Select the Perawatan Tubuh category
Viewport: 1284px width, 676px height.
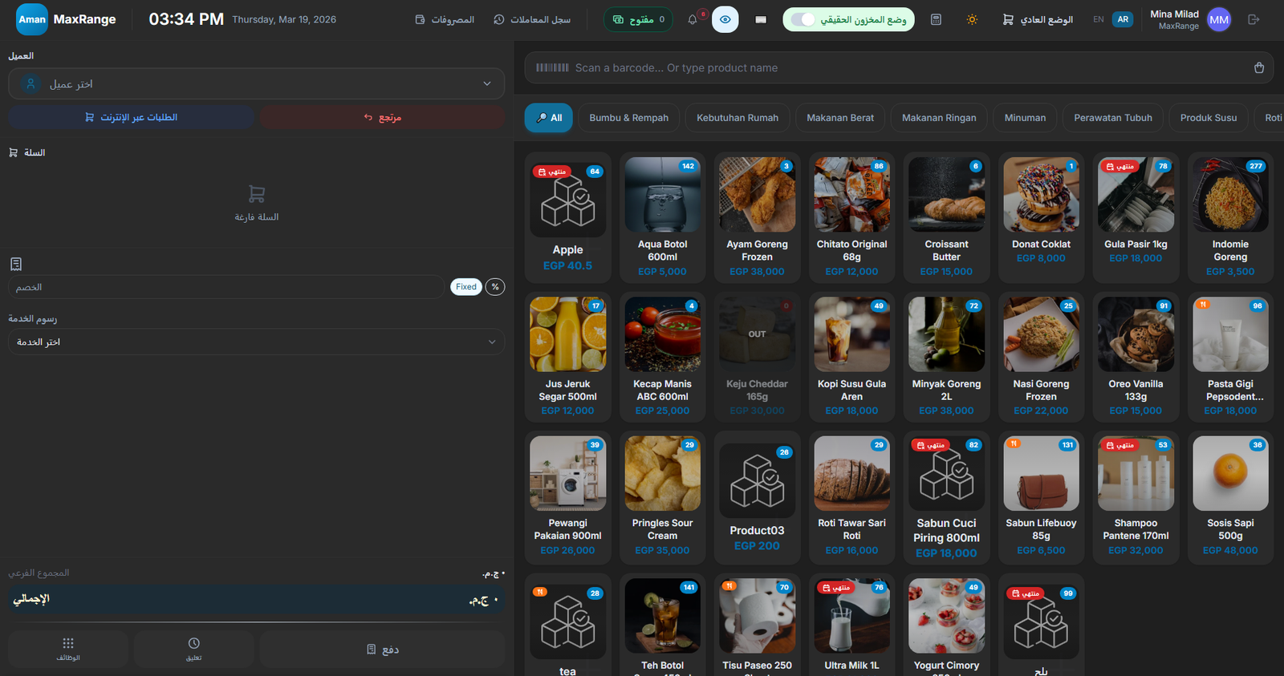tap(1113, 118)
